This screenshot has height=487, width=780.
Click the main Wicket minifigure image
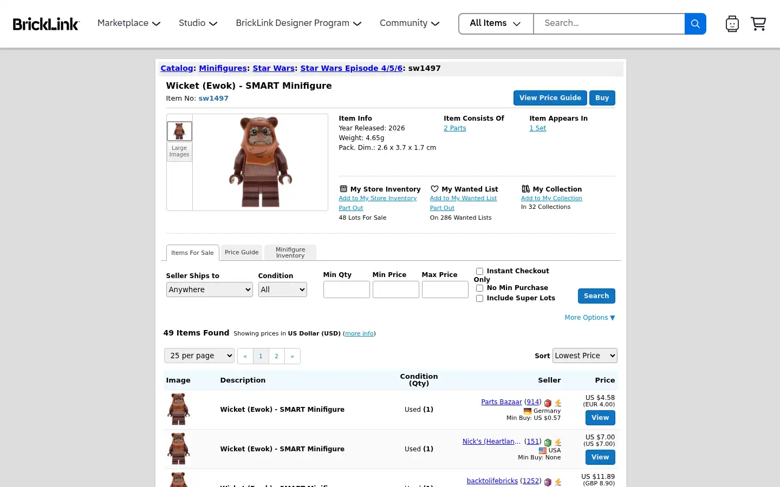pyautogui.click(x=261, y=162)
